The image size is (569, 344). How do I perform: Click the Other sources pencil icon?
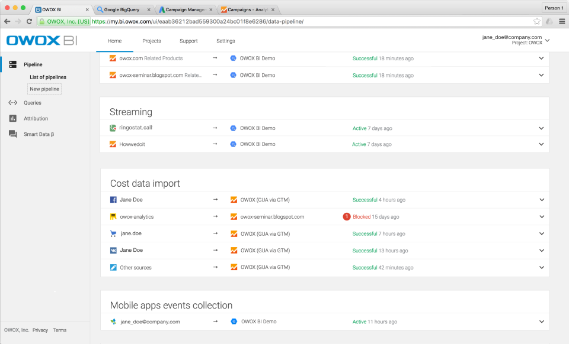pos(113,267)
